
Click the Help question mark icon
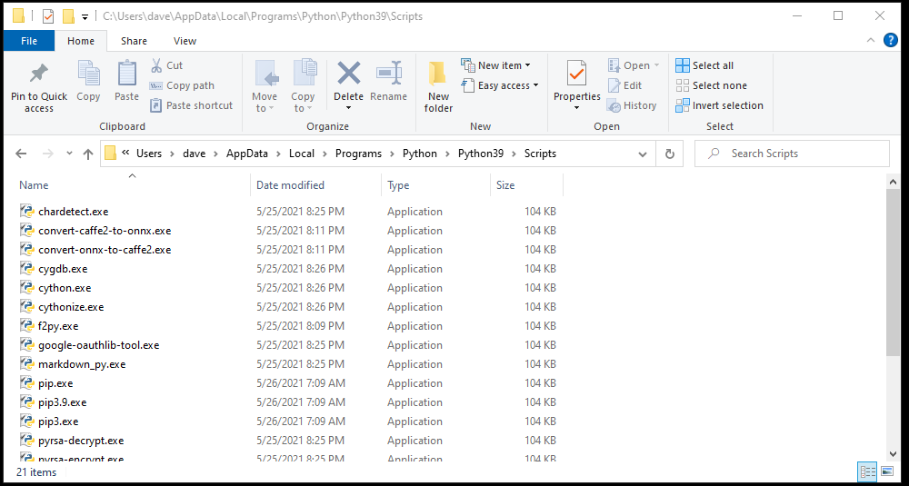click(x=891, y=40)
